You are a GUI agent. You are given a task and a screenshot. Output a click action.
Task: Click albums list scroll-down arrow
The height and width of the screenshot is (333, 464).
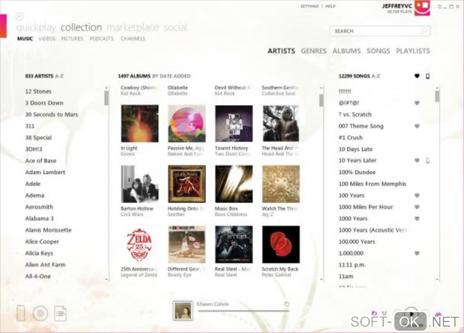tap(321, 279)
